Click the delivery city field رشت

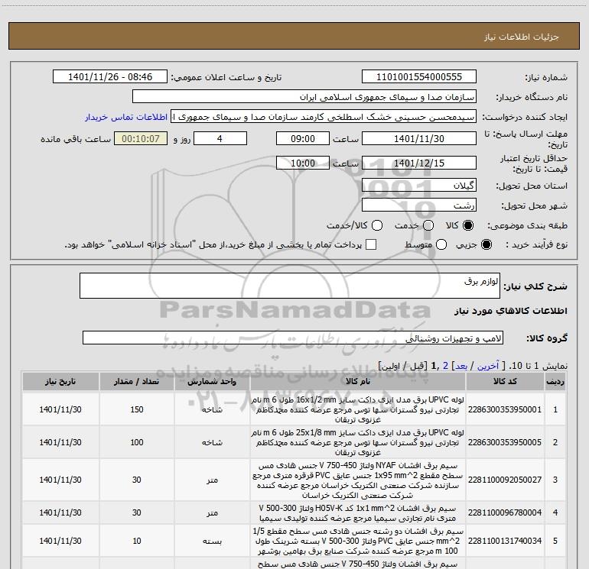(x=419, y=205)
